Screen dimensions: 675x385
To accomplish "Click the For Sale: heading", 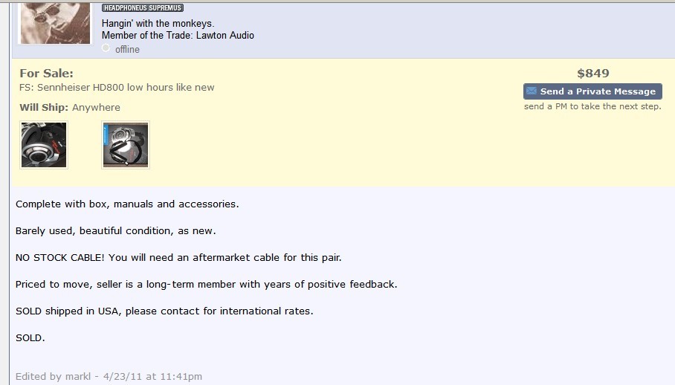I will tap(47, 73).
